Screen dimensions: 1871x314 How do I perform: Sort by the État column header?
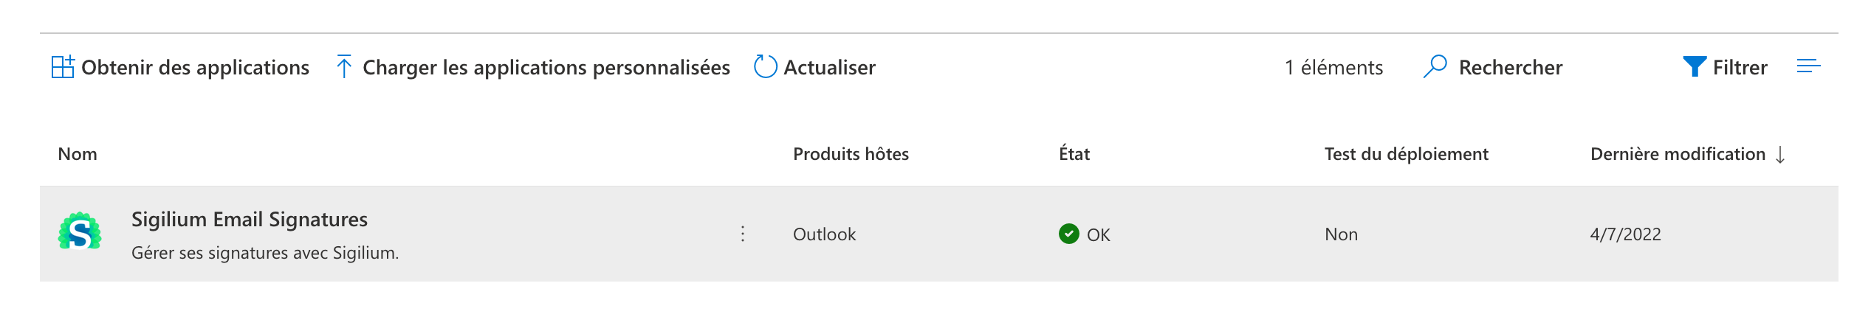[1074, 154]
